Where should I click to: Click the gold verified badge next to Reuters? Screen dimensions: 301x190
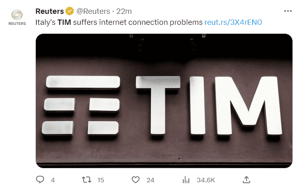[70, 11]
